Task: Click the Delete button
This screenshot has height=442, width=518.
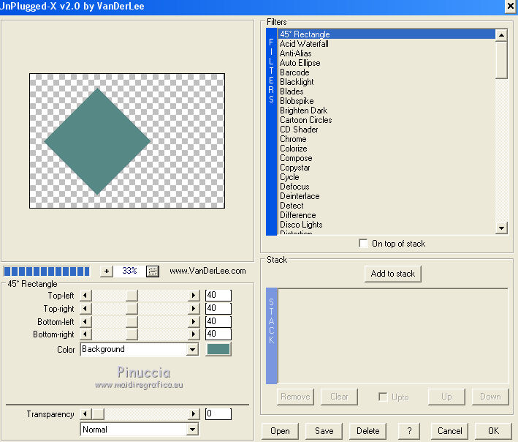Action: click(367, 431)
